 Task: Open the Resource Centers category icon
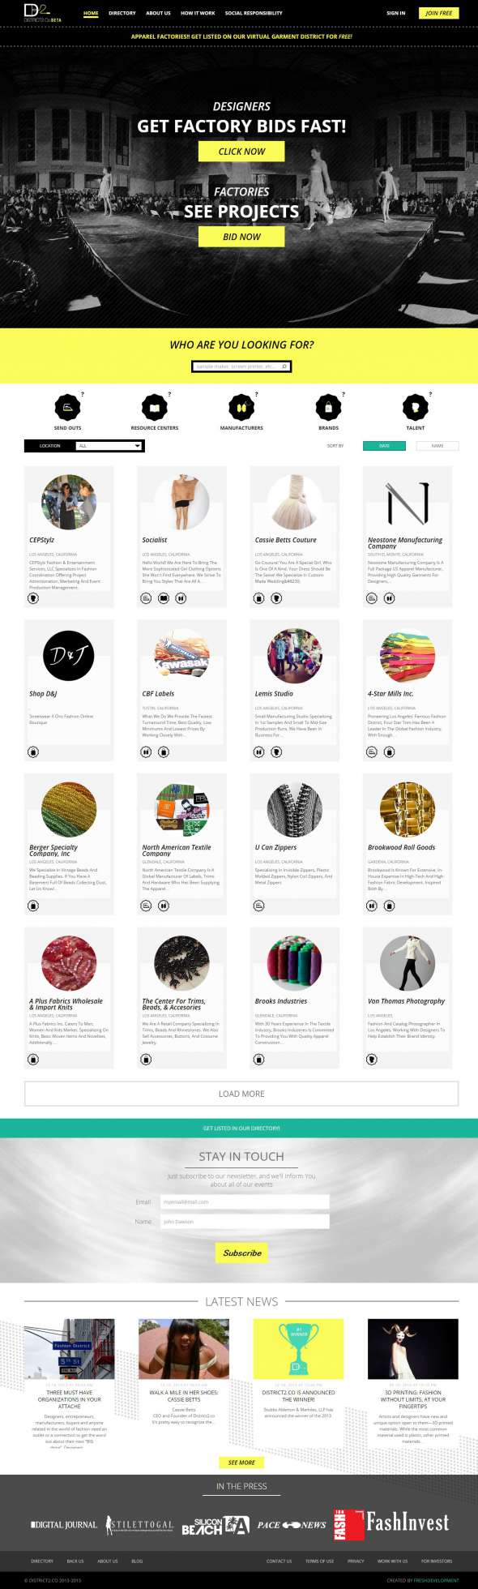(x=154, y=407)
